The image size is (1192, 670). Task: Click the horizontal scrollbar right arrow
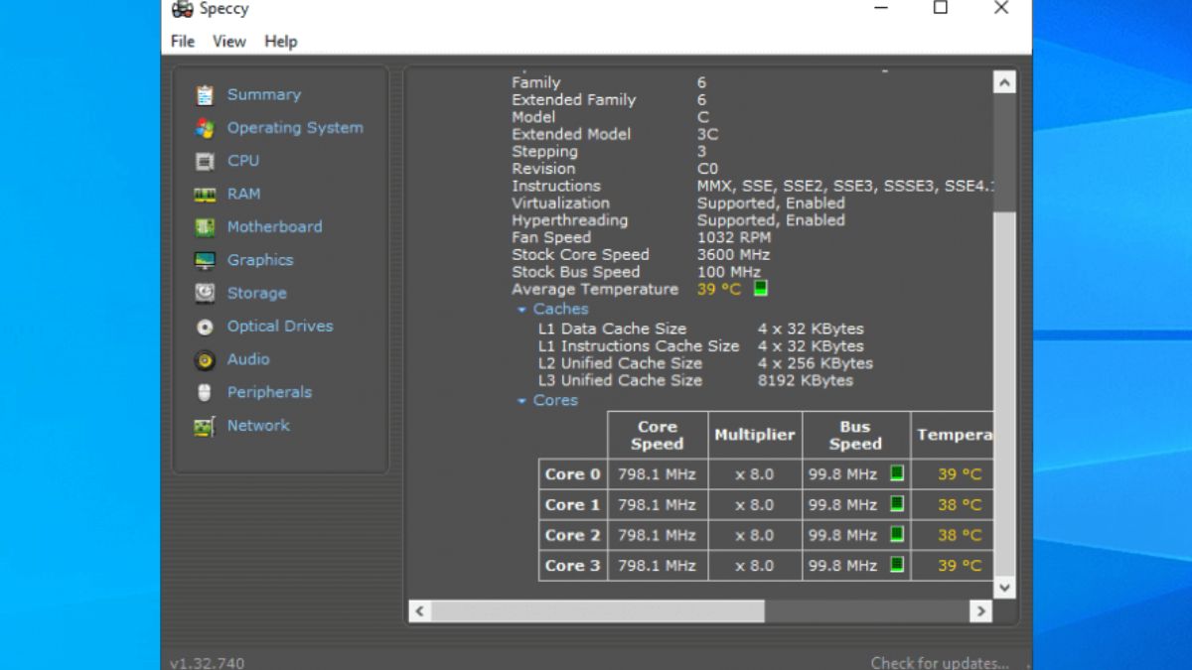[981, 611]
